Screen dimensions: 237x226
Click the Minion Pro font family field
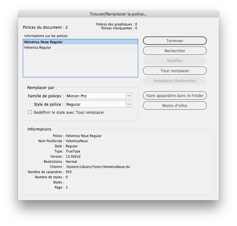coord(96,96)
